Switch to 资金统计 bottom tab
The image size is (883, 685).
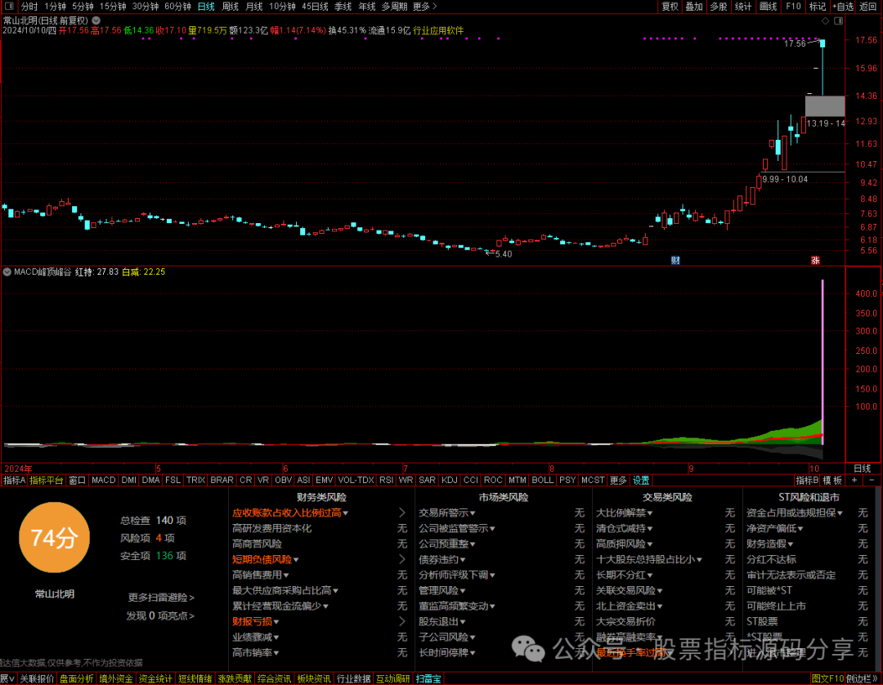pyautogui.click(x=155, y=678)
